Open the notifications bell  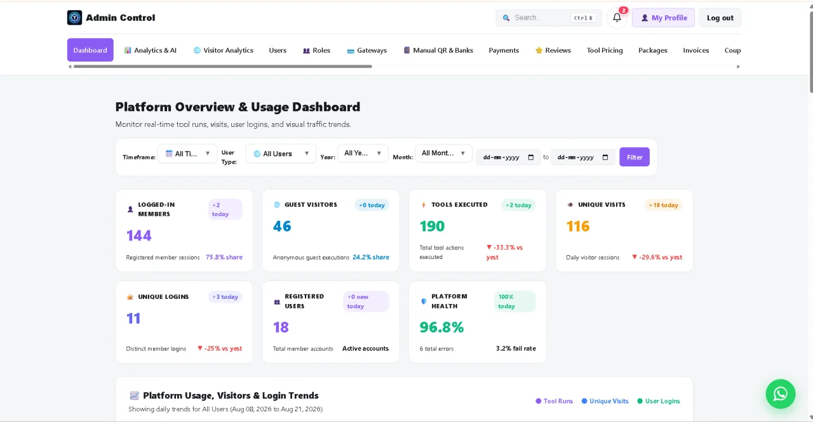pos(617,18)
